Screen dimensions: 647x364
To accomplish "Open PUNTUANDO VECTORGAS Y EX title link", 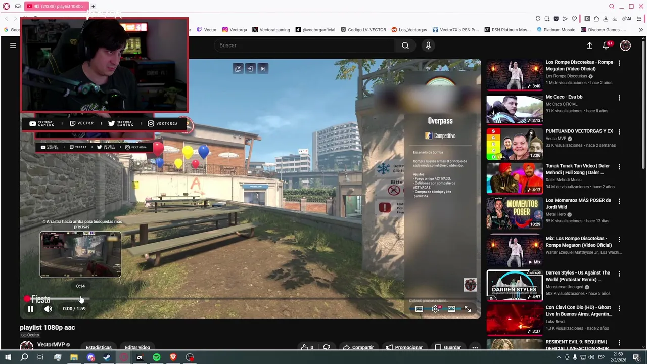I will coord(579,131).
